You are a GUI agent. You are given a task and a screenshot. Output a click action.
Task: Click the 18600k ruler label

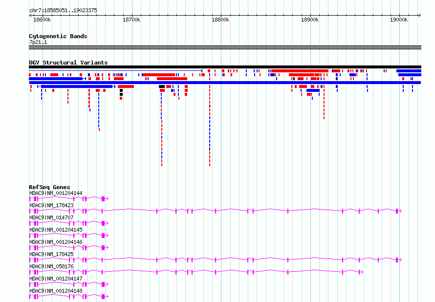pyautogui.click(x=42, y=20)
